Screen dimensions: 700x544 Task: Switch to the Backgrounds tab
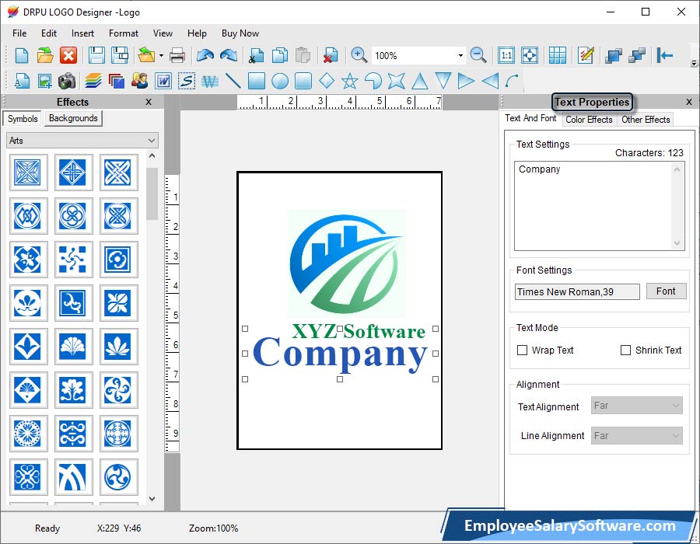[x=73, y=118]
